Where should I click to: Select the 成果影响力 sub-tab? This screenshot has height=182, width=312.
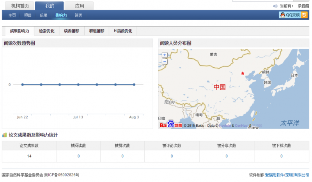tap(19, 31)
